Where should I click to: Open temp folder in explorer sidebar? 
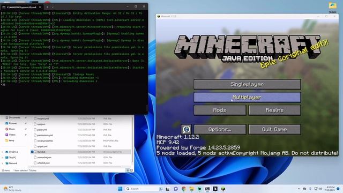pos(11,140)
